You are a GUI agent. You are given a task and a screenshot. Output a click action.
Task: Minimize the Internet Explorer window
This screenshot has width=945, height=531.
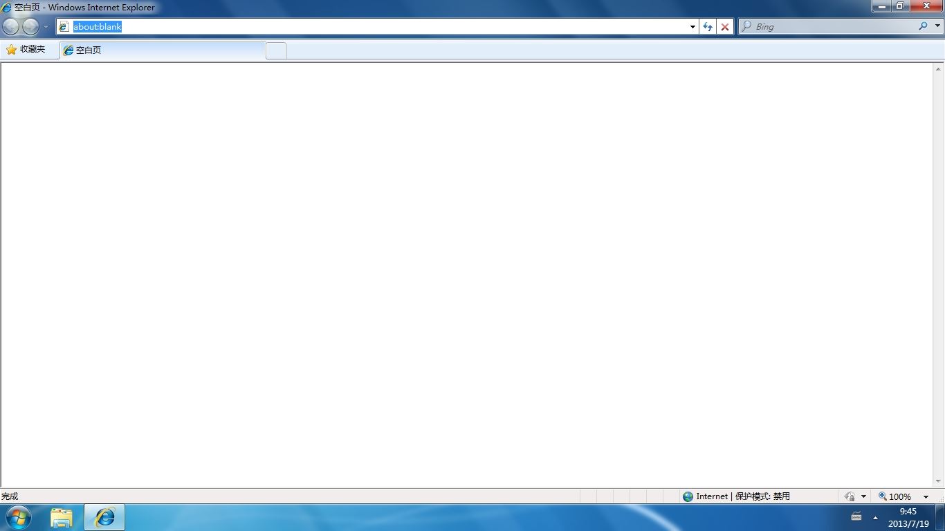pos(881,6)
